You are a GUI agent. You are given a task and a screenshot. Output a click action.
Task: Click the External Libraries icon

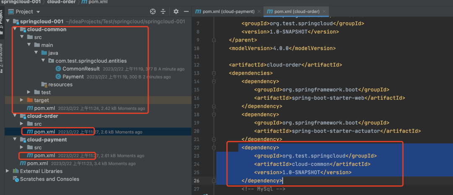tap(16, 171)
